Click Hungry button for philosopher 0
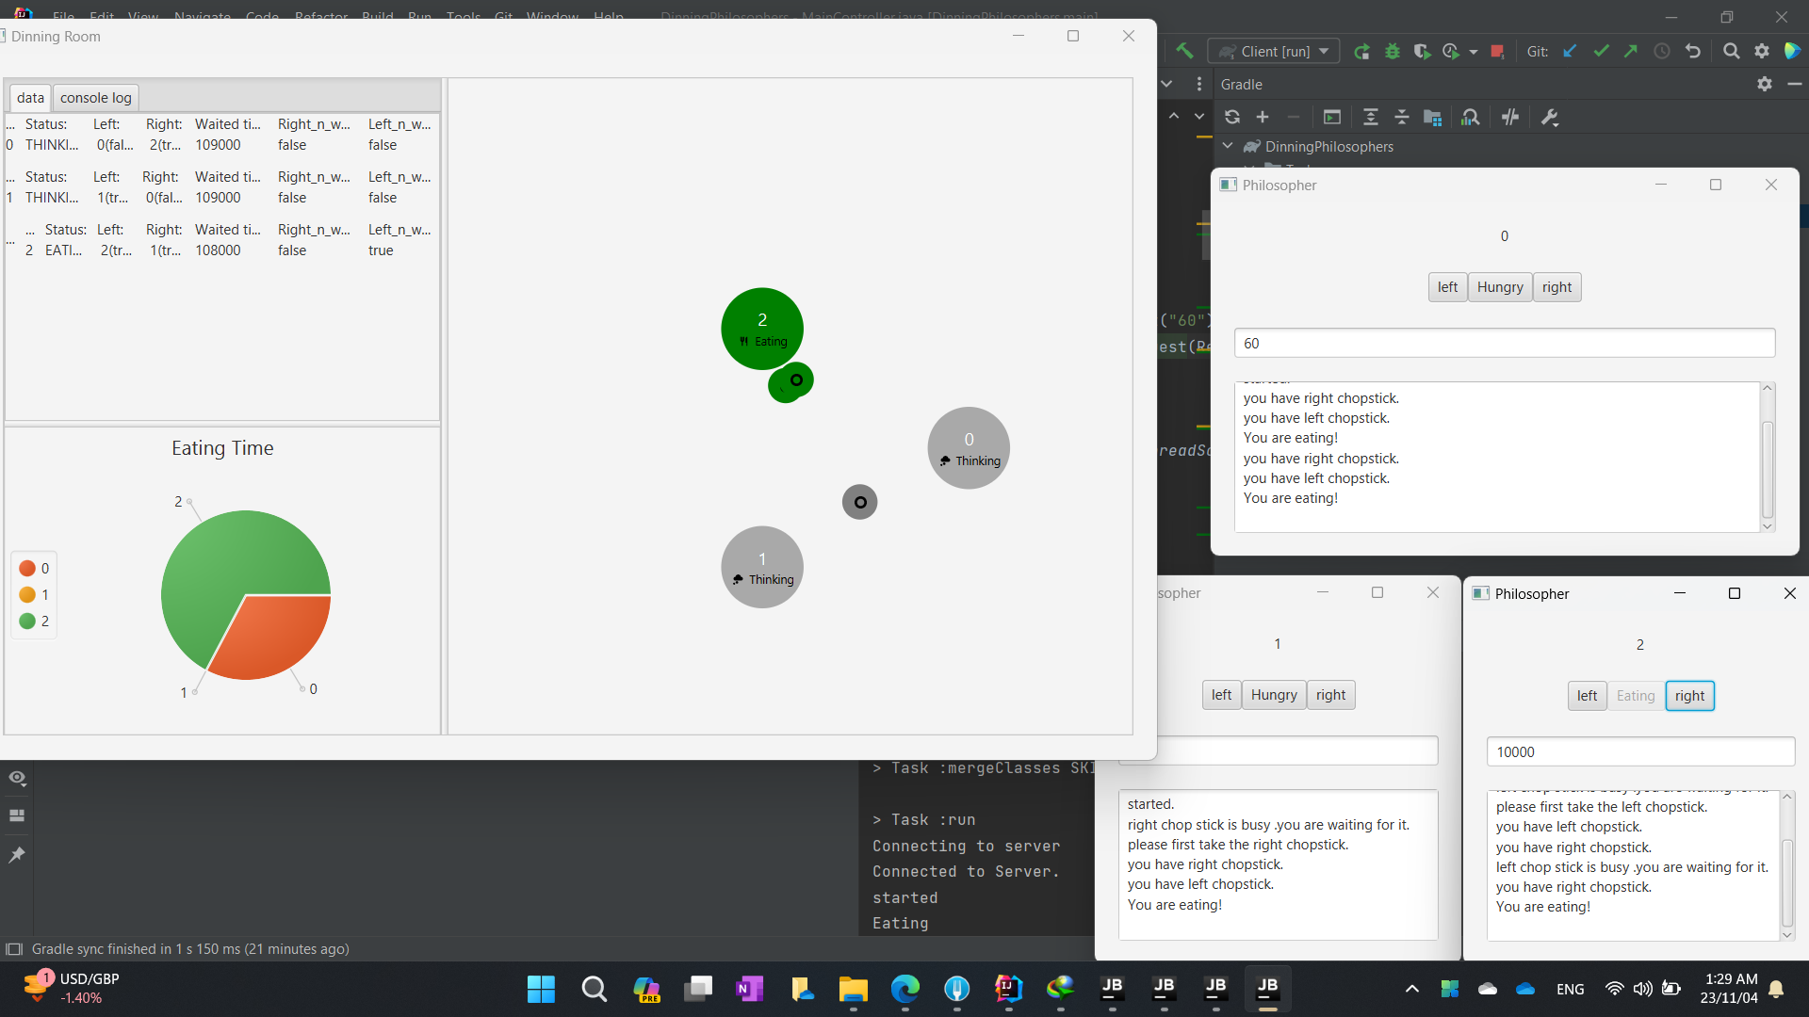Viewport: 1809px width, 1017px height. coord(1499,287)
